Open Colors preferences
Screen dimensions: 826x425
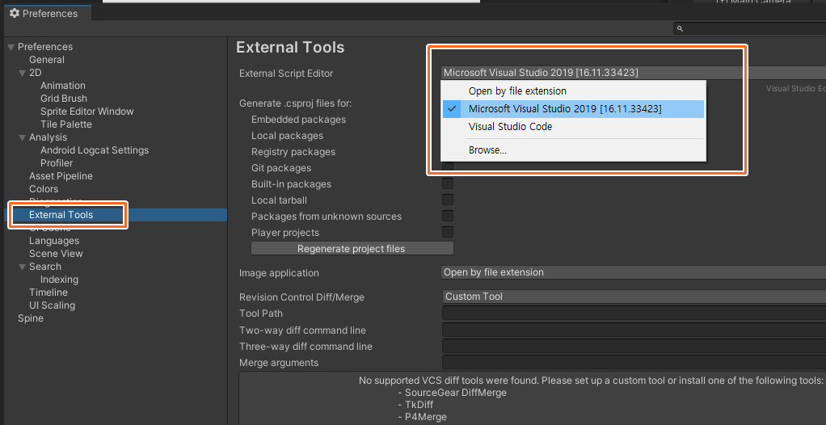[x=44, y=189]
